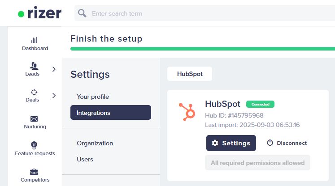Open Nurturing envelope icon
The width and height of the screenshot is (335, 186).
(x=34, y=119)
